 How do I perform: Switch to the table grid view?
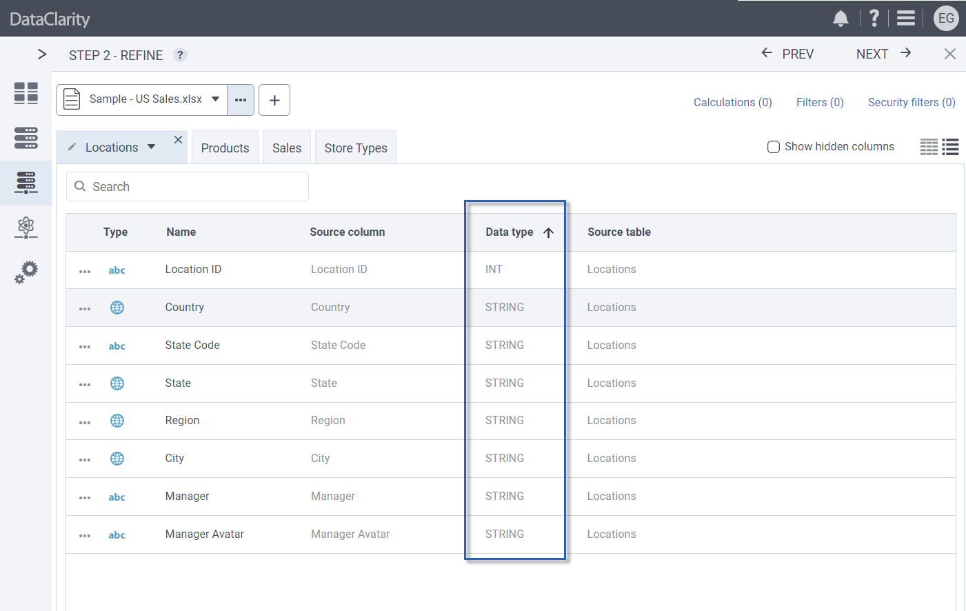(929, 147)
